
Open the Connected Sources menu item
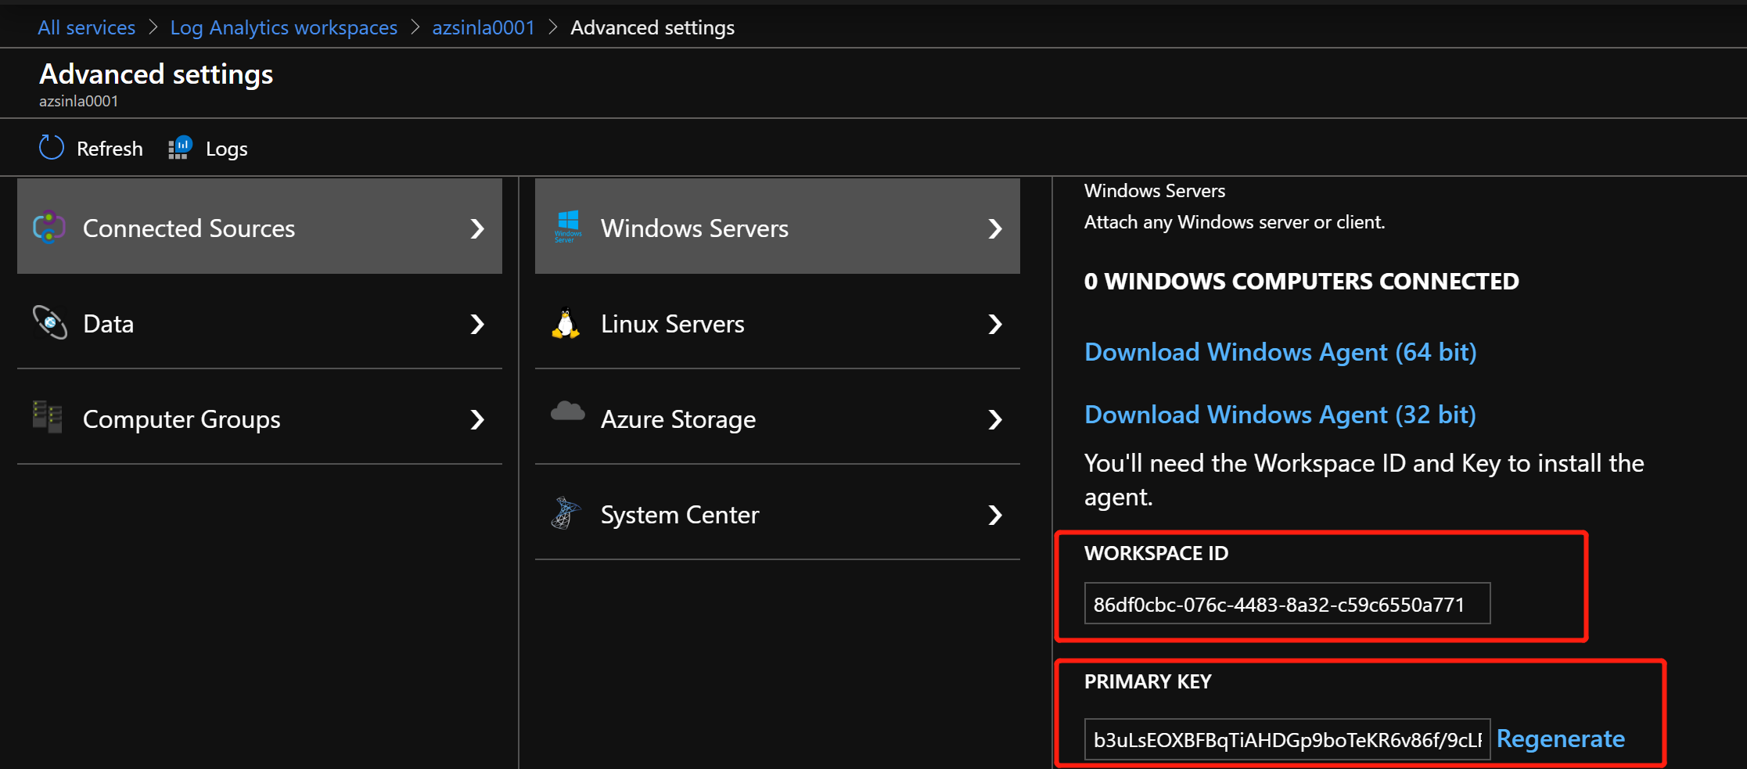[260, 227]
